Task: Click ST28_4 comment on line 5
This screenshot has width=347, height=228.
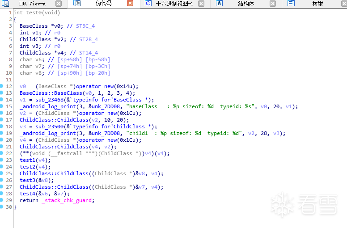Action: [x=89, y=39]
